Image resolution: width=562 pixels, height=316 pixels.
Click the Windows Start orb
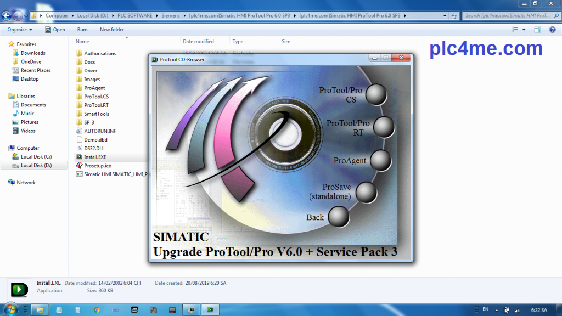(x=10, y=309)
